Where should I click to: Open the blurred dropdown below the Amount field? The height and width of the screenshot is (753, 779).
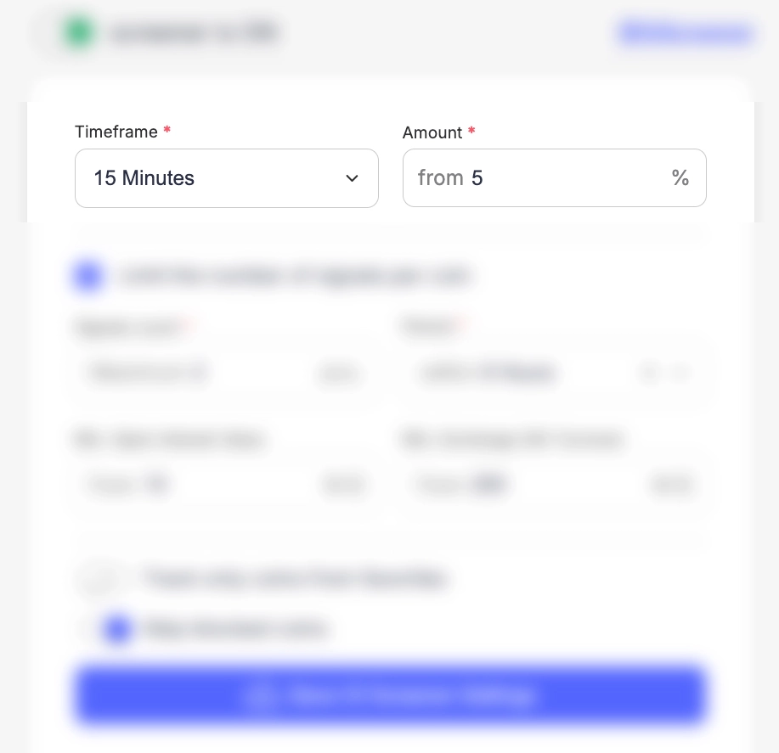pos(527,373)
